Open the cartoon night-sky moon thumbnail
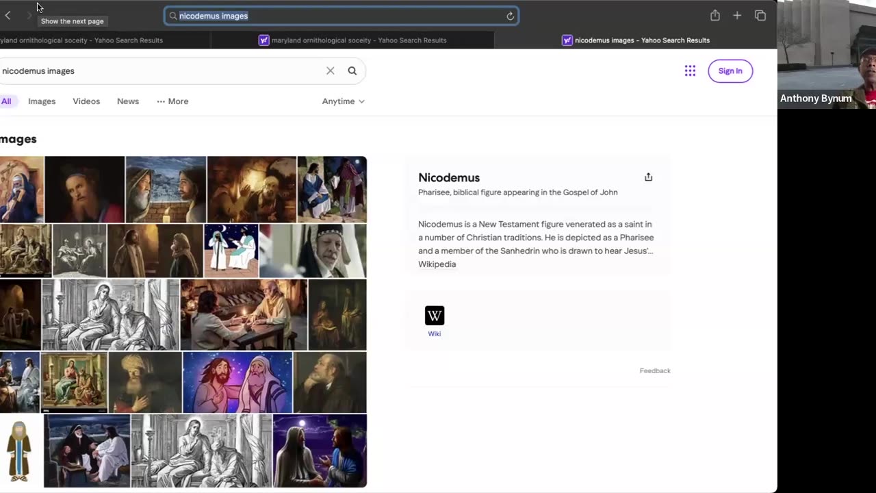The width and height of the screenshot is (876, 493). [231, 251]
